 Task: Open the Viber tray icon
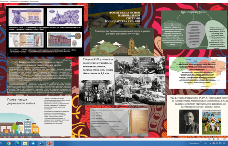(x=214, y=143)
